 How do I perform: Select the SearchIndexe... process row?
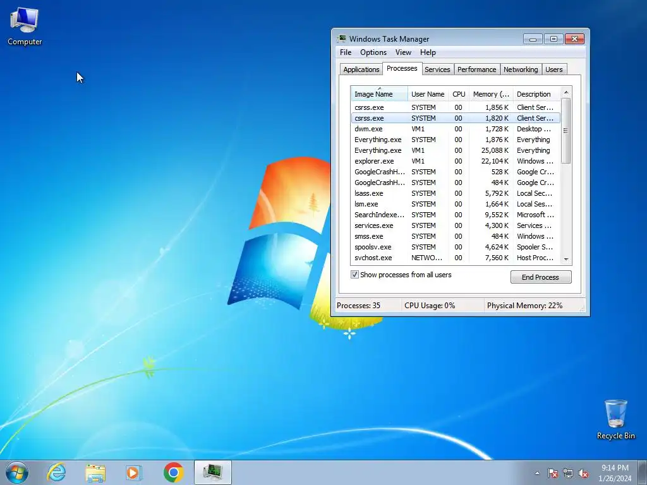pyautogui.click(x=456, y=215)
